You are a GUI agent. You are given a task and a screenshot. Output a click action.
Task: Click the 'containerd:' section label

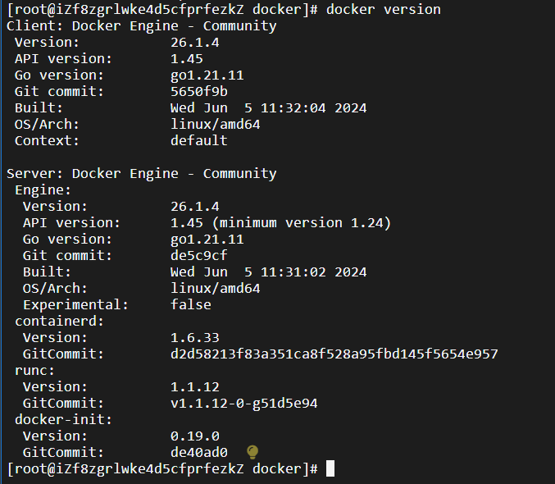point(59,321)
